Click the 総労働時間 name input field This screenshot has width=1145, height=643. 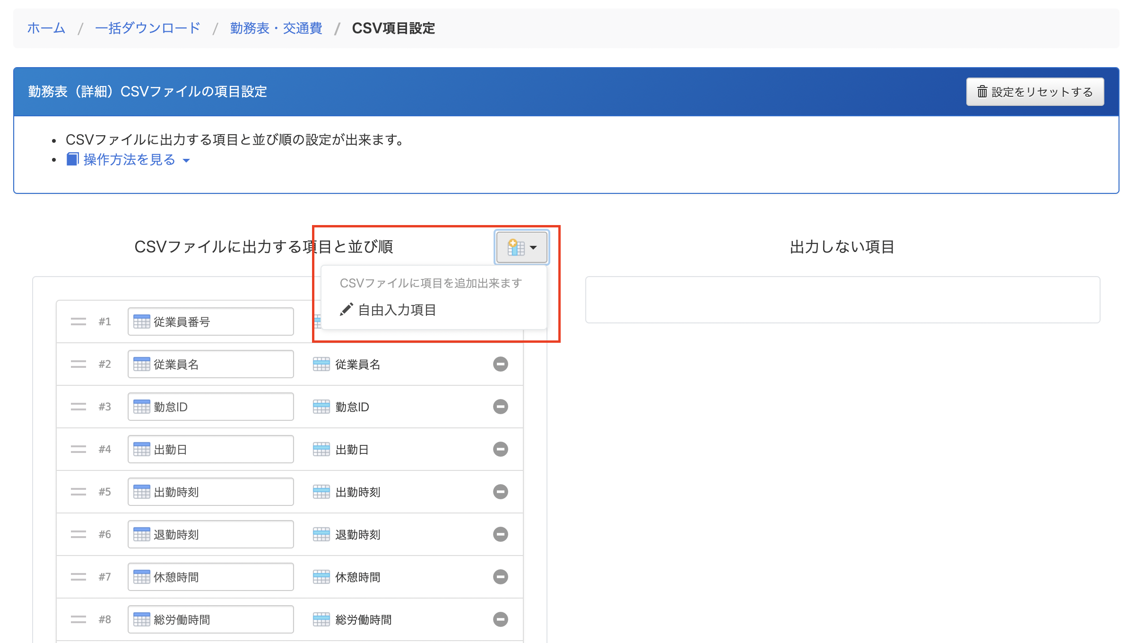click(210, 619)
